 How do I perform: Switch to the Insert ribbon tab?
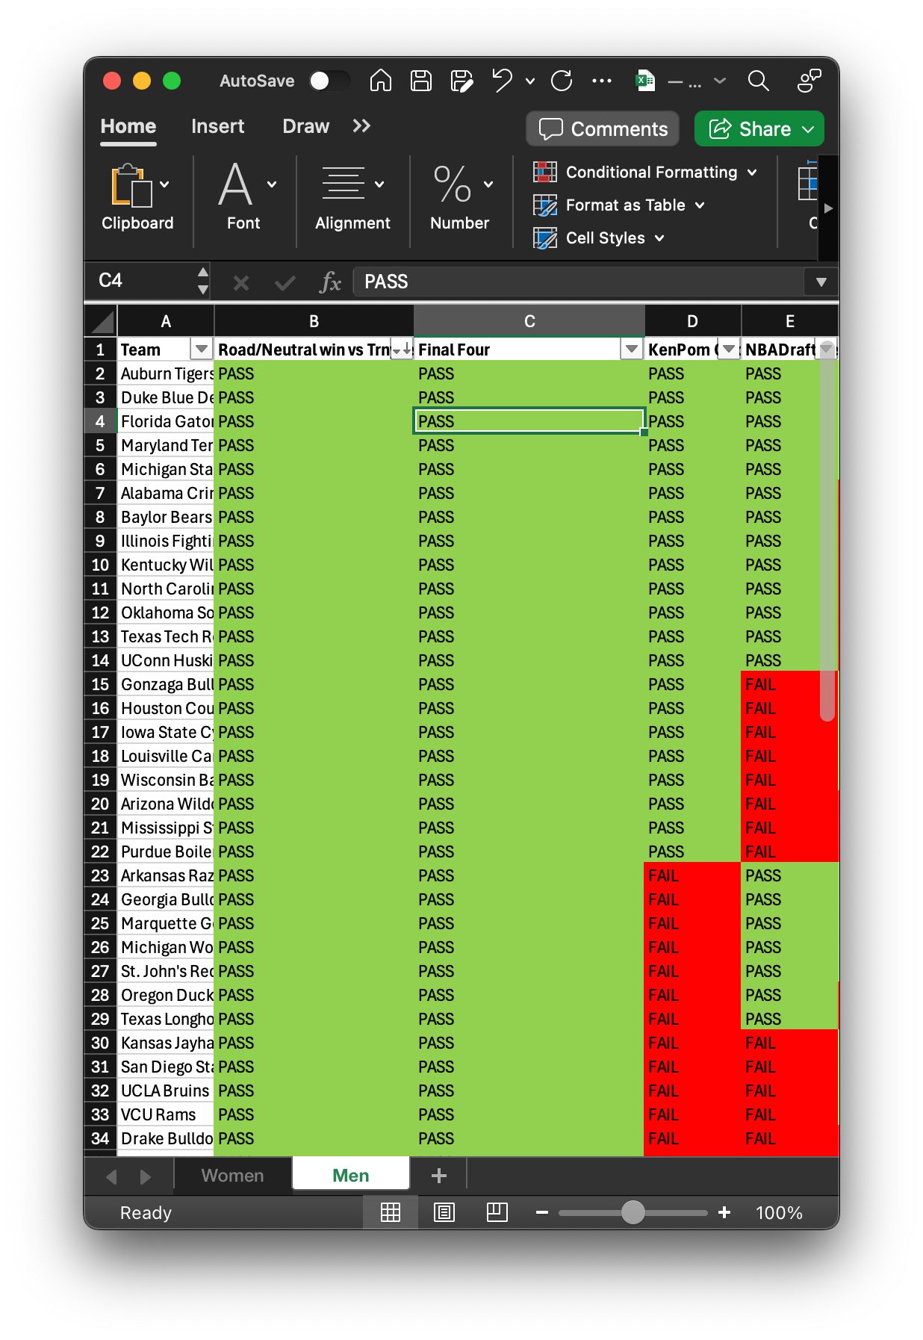[217, 126]
